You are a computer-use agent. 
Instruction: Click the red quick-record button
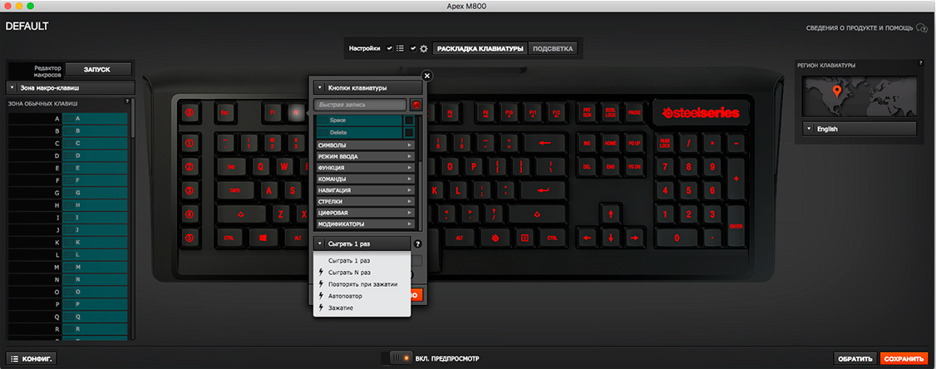(x=416, y=105)
